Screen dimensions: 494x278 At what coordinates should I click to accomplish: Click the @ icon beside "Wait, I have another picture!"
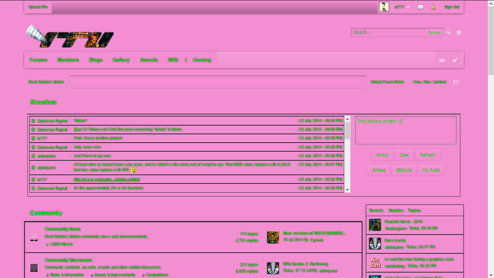point(33,138)
